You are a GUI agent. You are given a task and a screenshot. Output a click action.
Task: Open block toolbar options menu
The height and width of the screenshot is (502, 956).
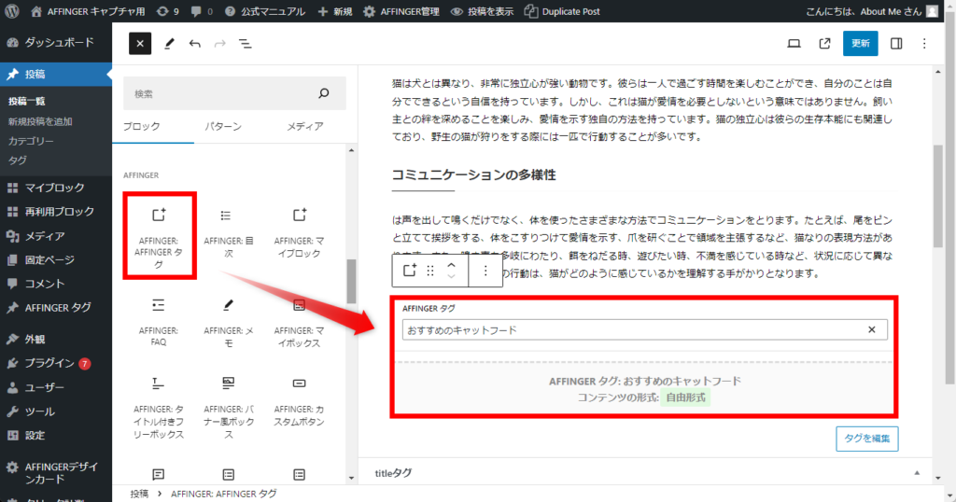pyautogui.click(x=485, y=271)
